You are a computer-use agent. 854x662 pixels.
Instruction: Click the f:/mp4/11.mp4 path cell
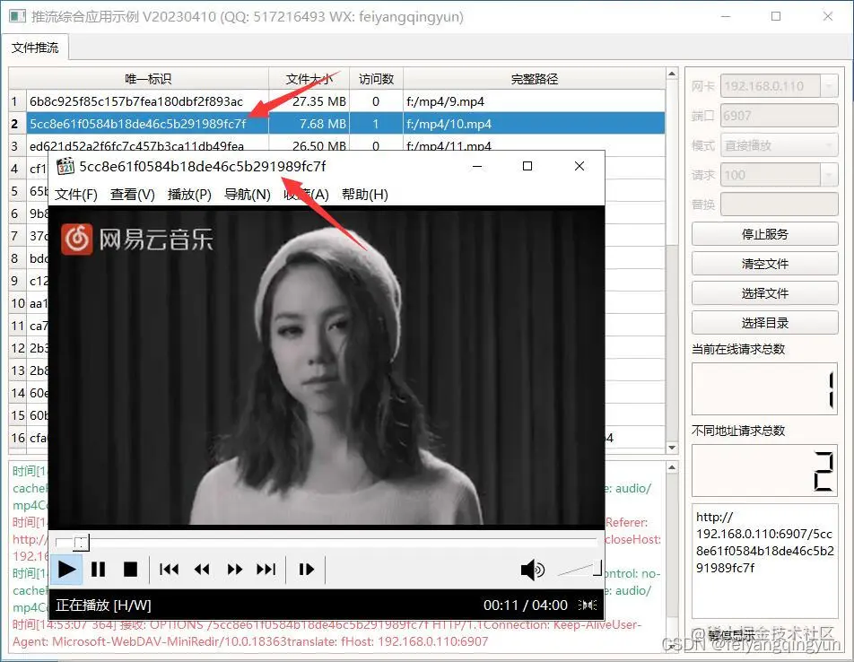point(534,144)
